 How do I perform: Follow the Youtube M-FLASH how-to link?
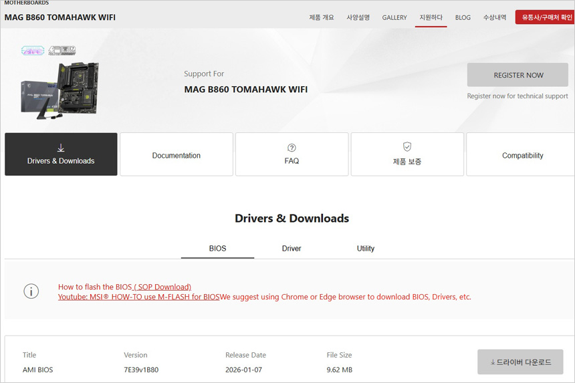138,297
